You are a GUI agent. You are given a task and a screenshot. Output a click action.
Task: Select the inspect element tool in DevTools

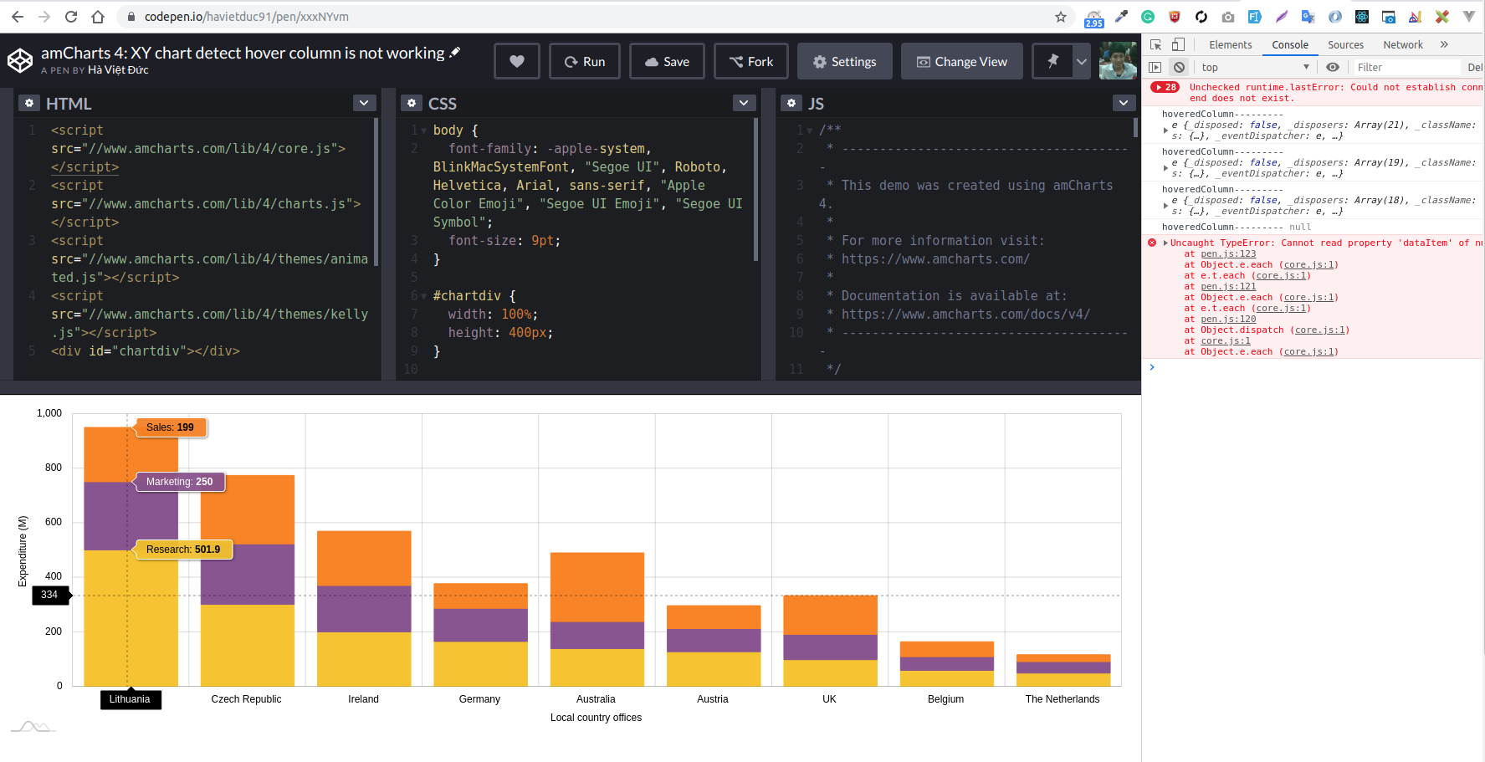pyautogui.click(x=1157, y=44)
